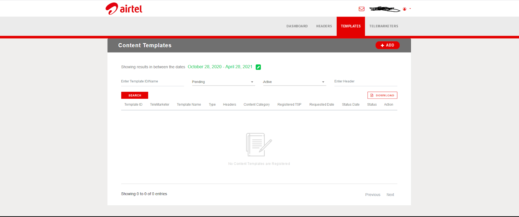Image resolution: width=519 pixels, height=217 pixels.
Task: Click the Content Templates heading
Action: tap(145, 45)
